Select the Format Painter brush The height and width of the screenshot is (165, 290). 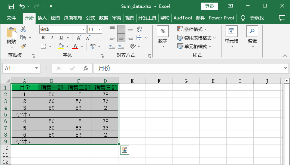point(23,46)
